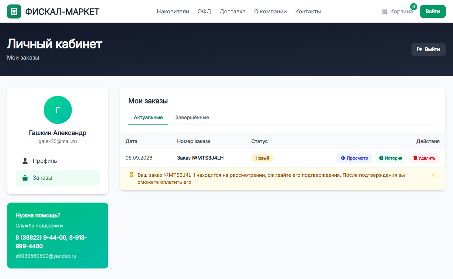Click the email s9039560500@yandex.ru

pyautogui.click(x=46, y=256)
